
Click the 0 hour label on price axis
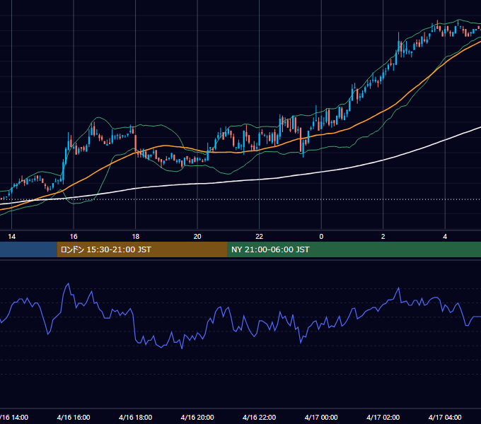321,237
